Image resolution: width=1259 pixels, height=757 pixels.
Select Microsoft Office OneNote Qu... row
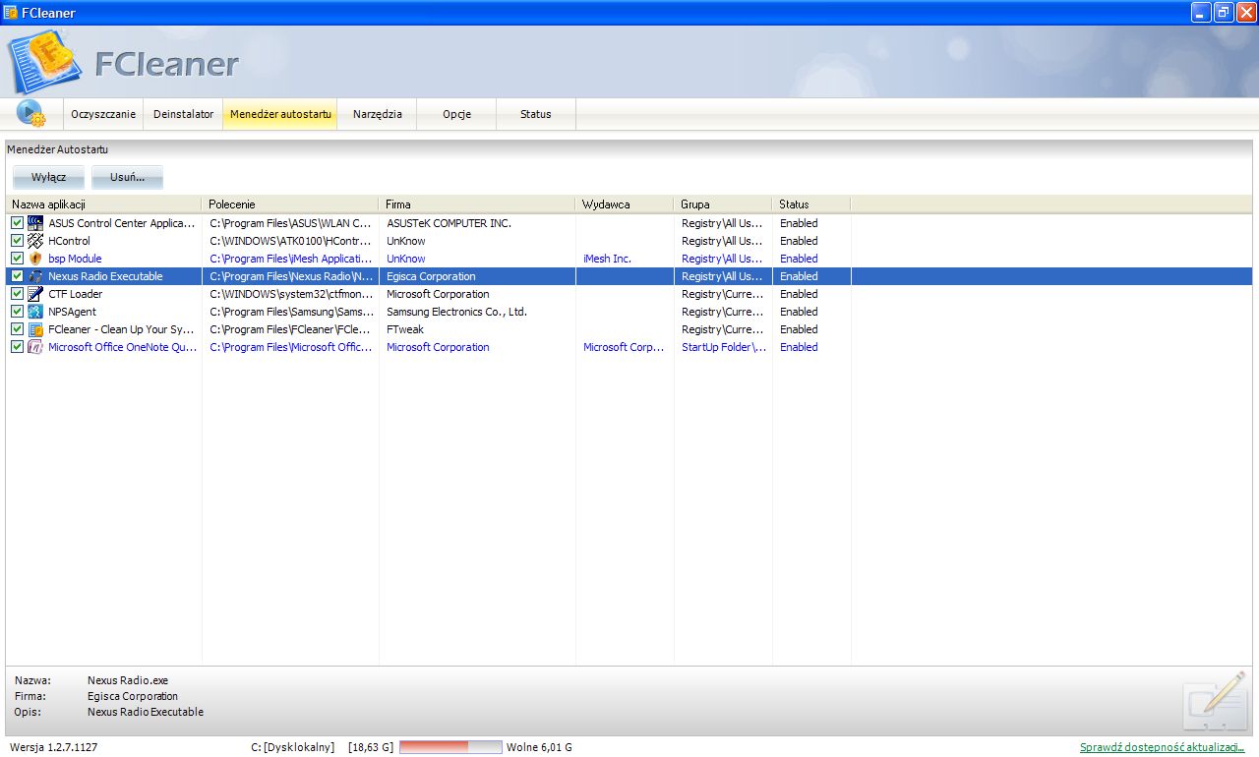[x=123, y=347]
